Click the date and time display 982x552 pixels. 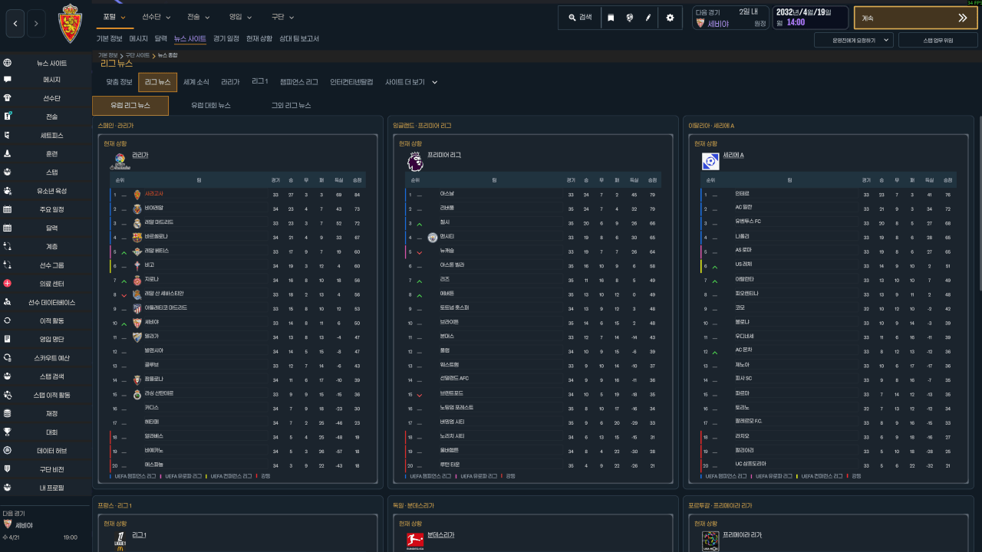(810, 18)
